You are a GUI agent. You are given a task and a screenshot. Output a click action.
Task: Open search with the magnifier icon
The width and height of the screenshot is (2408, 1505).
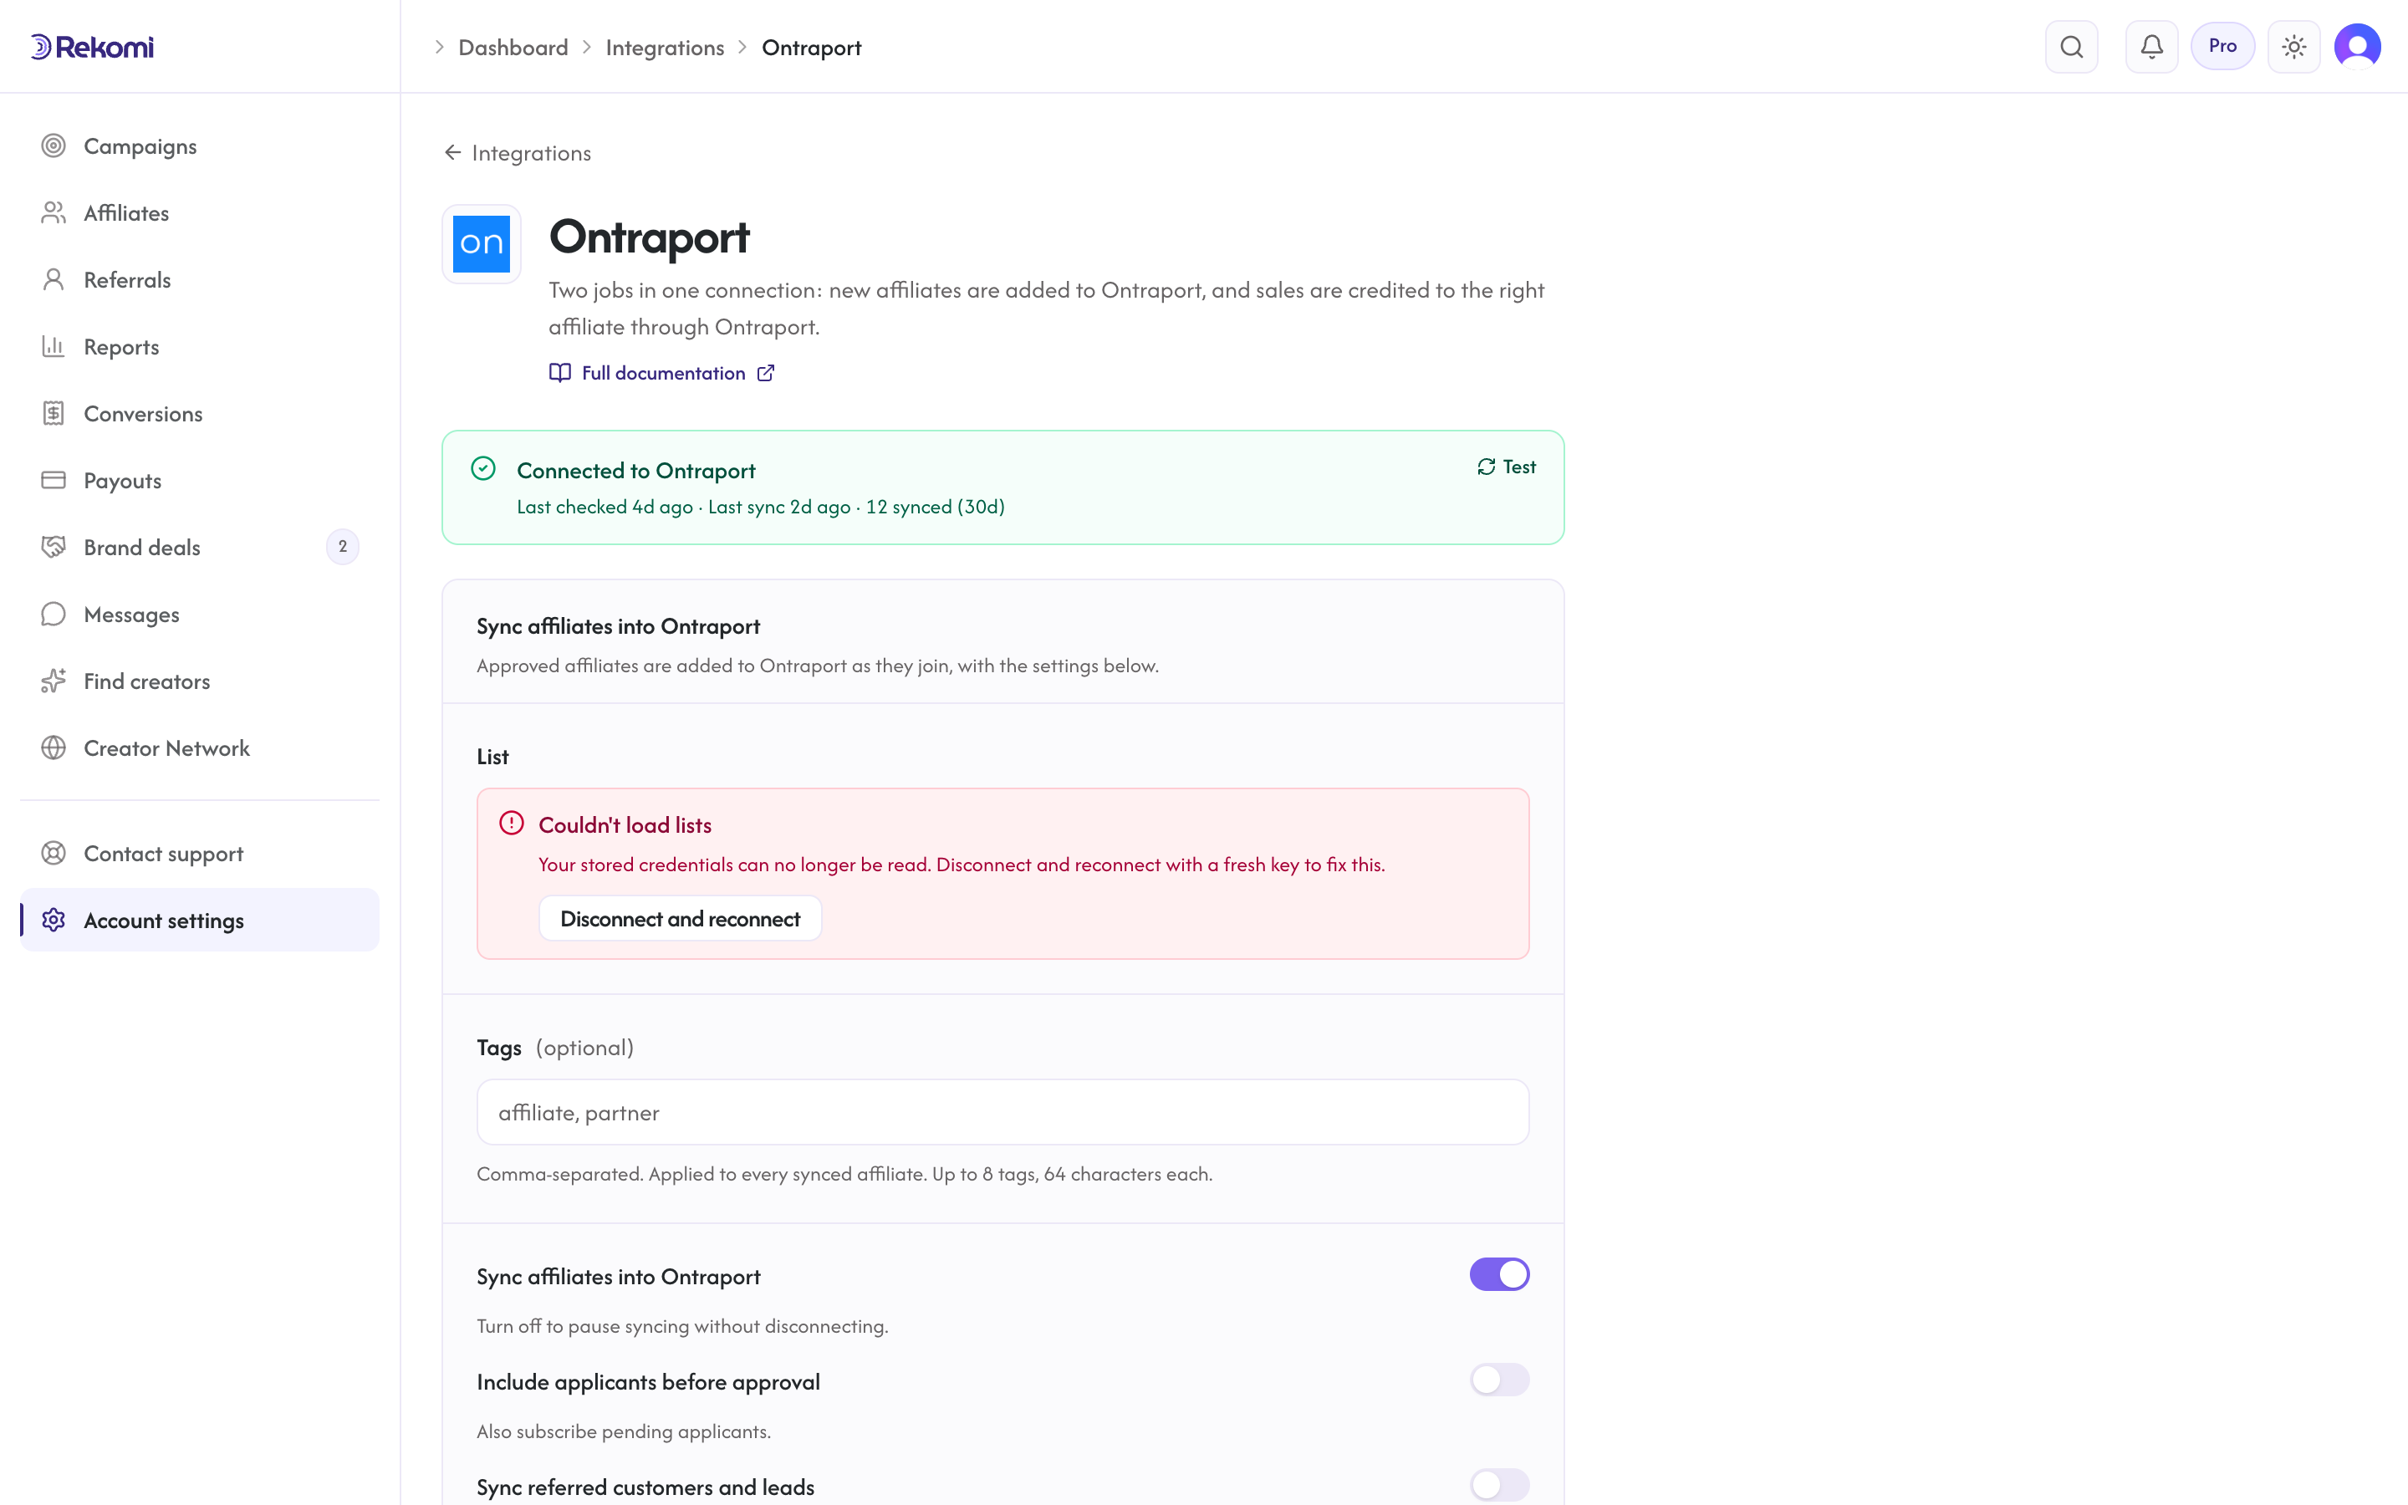pyautogui.click(x=2072, y=47)
